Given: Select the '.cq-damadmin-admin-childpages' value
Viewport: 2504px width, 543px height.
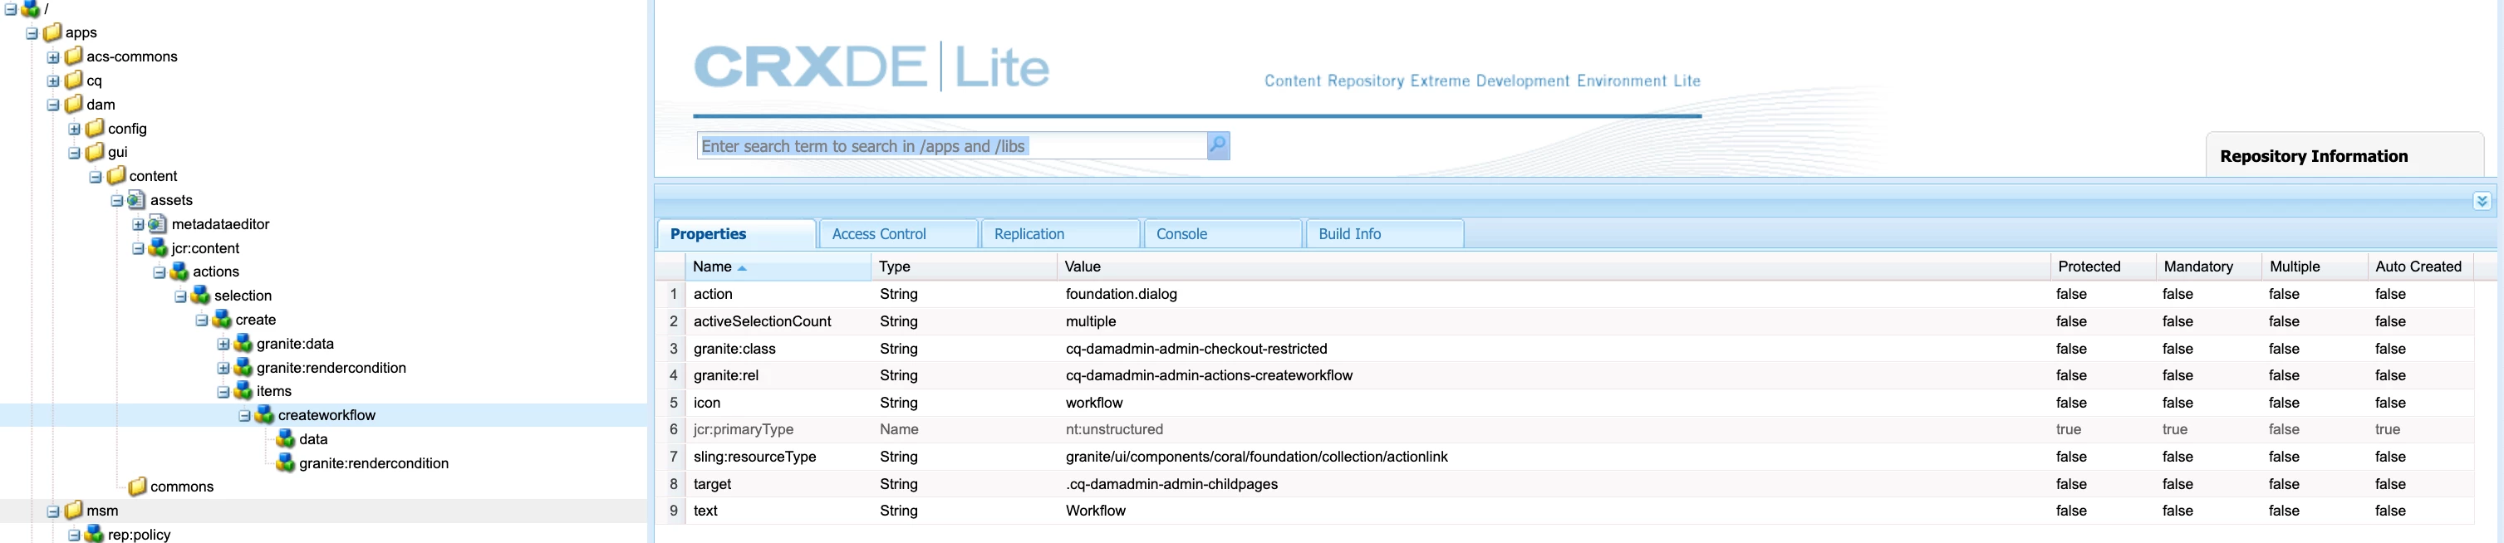Looking at the screenshot, I should pyautogui.click(x=1171, y=484).
